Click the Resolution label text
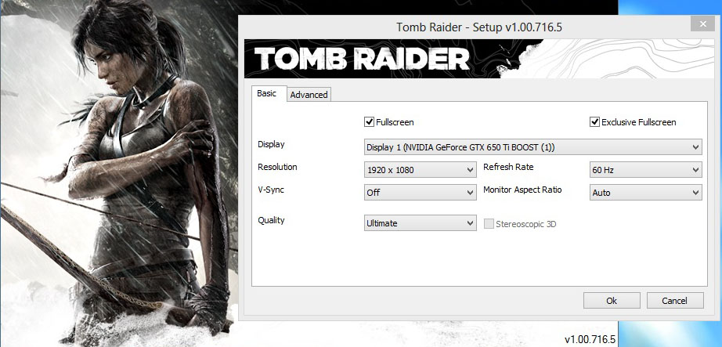 pyautogui.click(x=277, y=167)
